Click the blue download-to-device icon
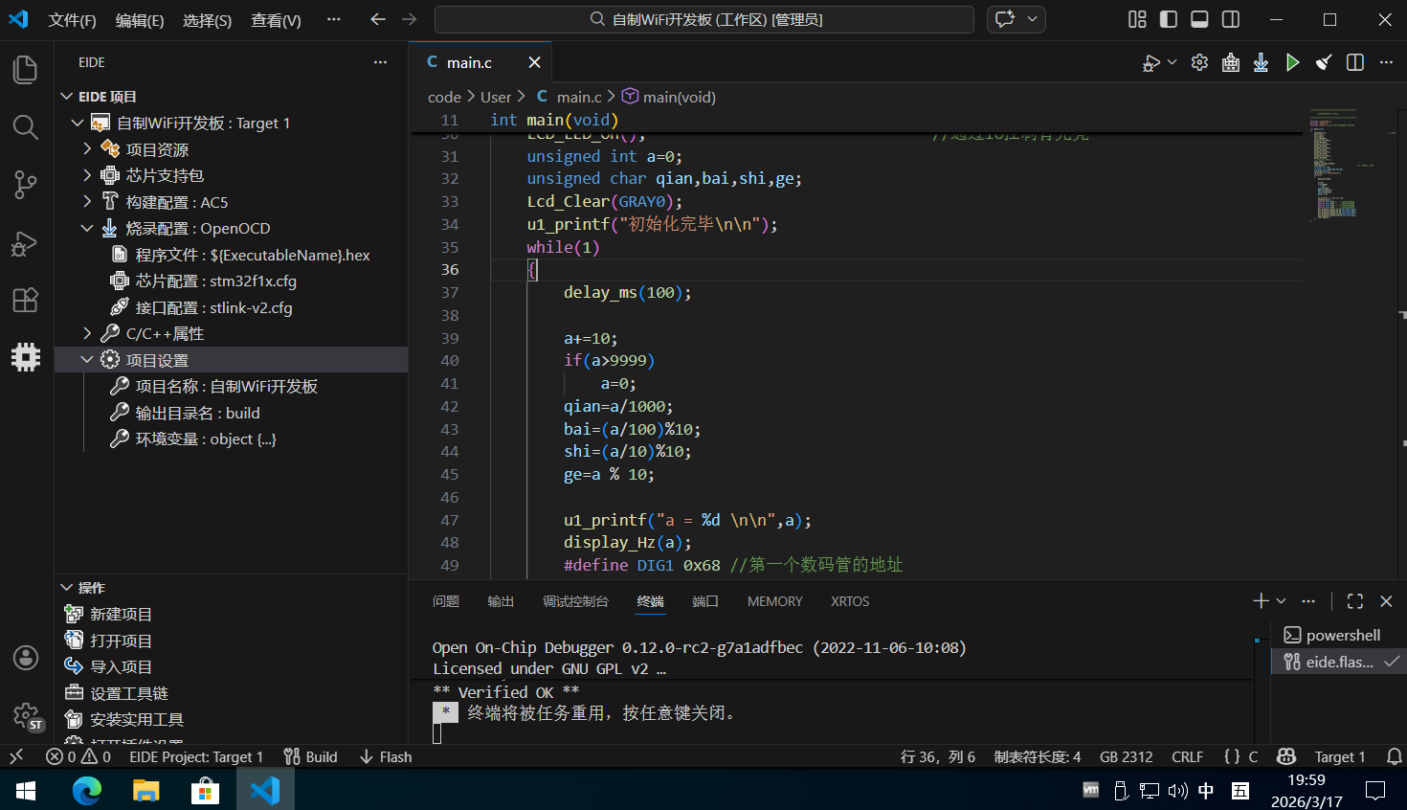Image resolution: width=1407 pixels, height=810 pixels. click(1262, 62)
